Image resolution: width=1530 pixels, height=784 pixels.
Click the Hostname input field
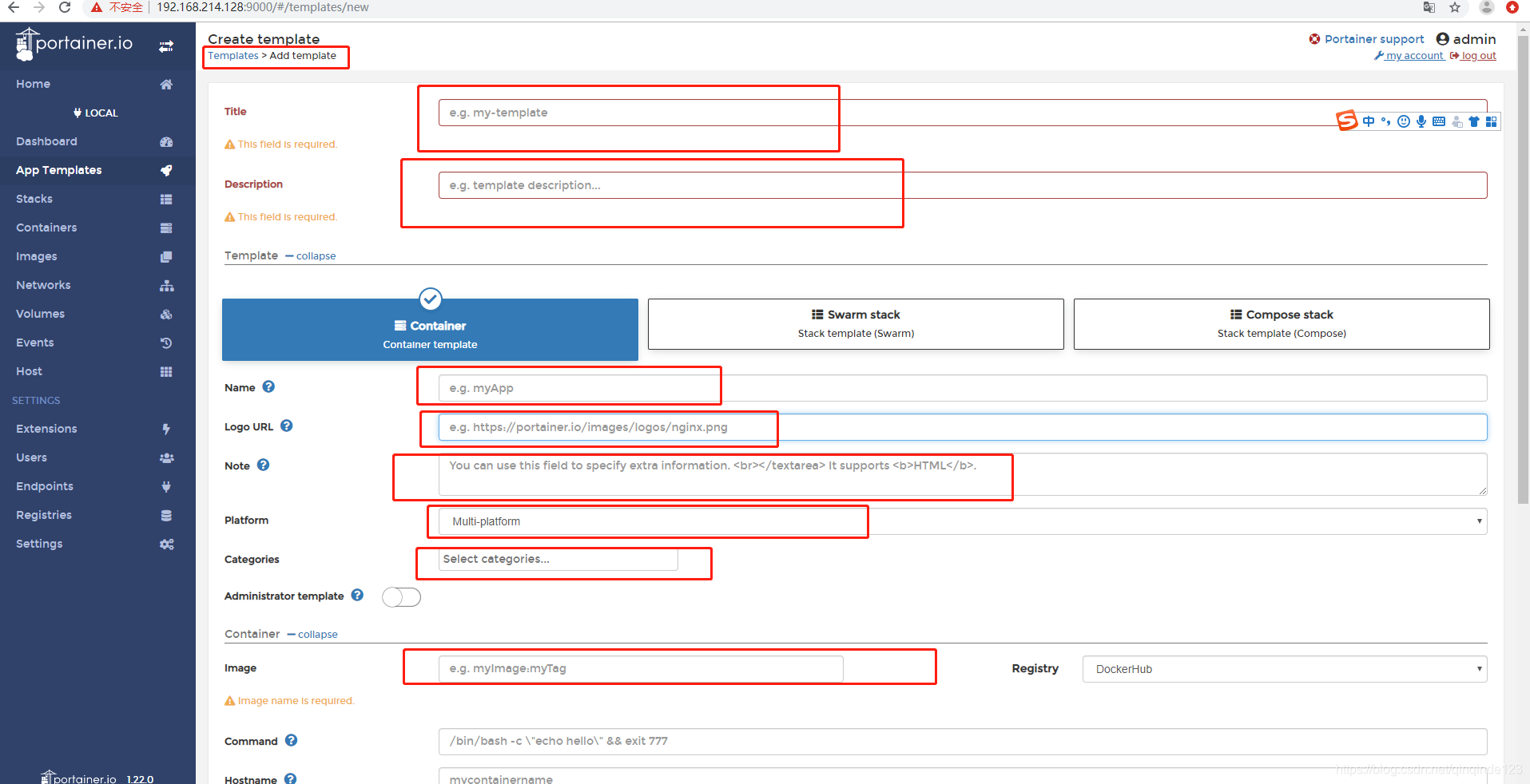click(963, 776)
